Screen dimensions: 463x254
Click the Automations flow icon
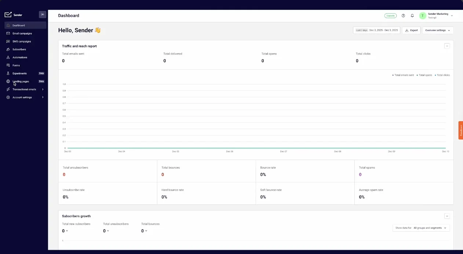click(8, 57)
